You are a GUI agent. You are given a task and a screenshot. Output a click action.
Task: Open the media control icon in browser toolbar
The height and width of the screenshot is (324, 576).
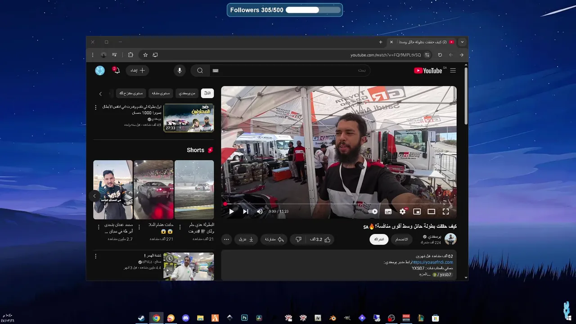(114, 55)
